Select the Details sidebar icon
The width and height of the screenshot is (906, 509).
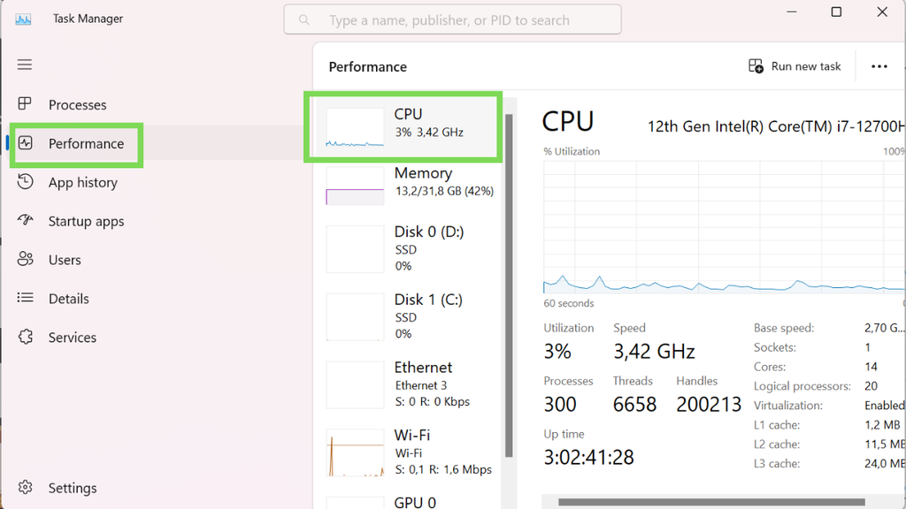[27, 298]
